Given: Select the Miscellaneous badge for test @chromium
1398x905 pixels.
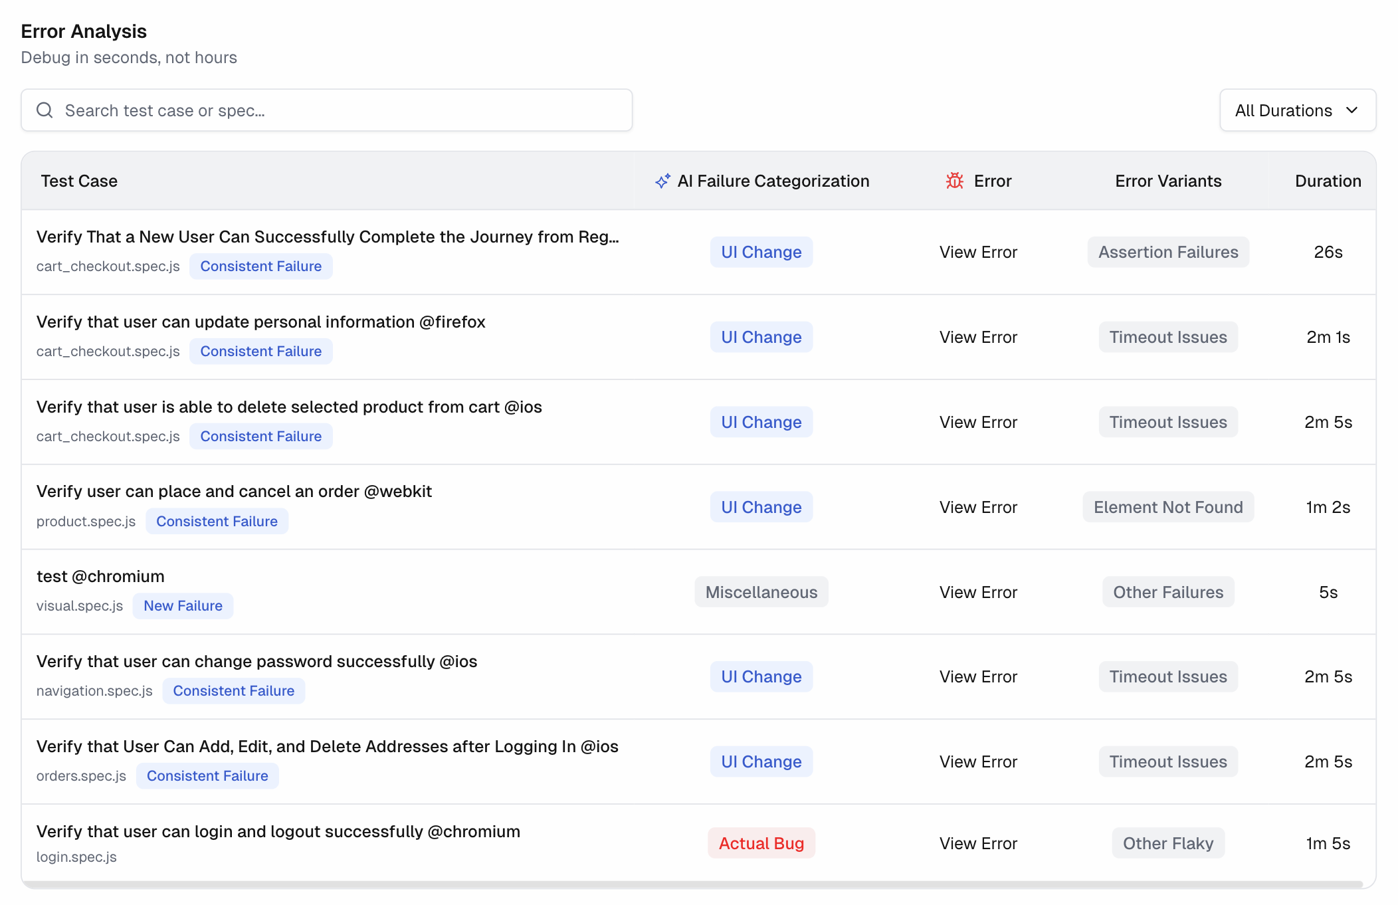Looking at the screenshot, I should point(761,591).
